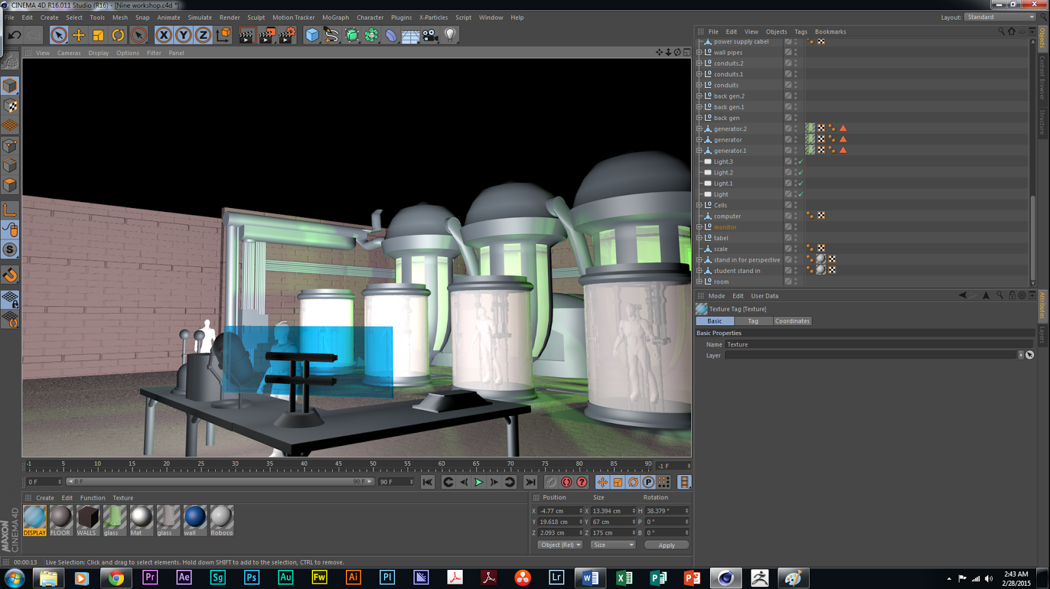
Task: Click the Render to Picture Viewer icon
Action: (x=266, y=35)
